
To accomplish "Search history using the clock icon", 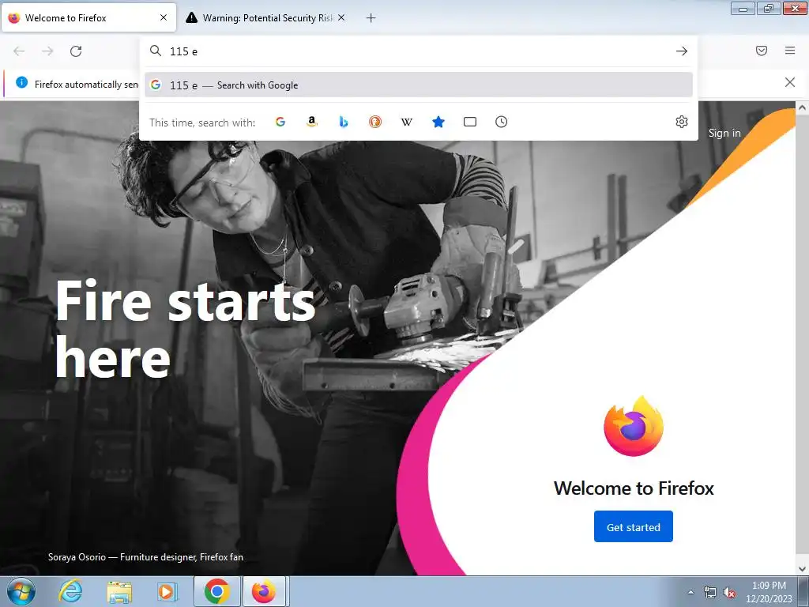I will (x=502, y=122).
